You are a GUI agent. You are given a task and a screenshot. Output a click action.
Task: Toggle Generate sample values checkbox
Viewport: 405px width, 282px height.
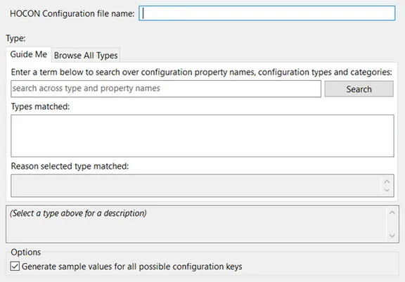pos(15,267)
